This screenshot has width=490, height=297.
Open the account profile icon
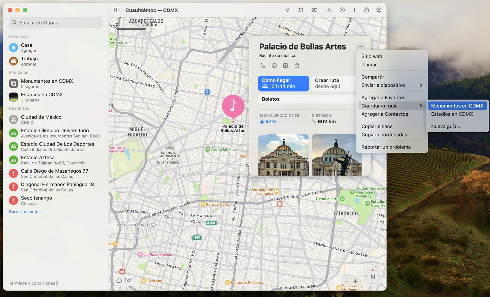(379, 10)
